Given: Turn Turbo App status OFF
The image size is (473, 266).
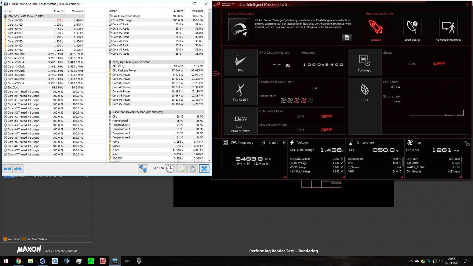Looking at the screenshot, I should [439, 64].
